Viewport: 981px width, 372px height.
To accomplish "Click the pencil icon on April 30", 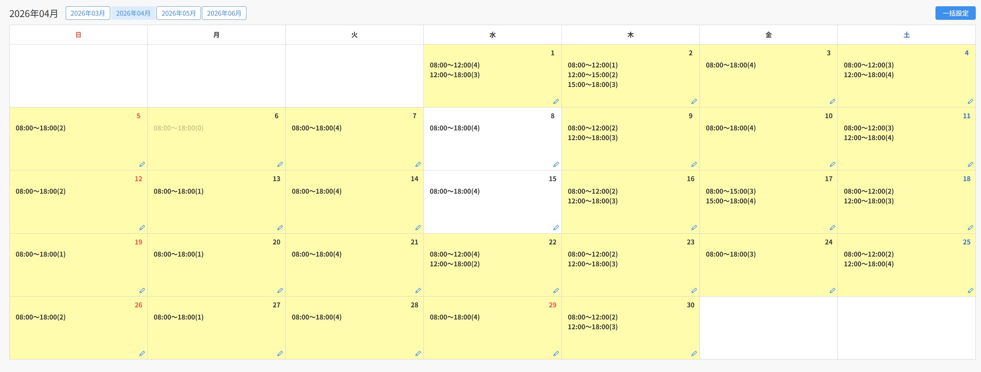I will click(x=694, y=353).
